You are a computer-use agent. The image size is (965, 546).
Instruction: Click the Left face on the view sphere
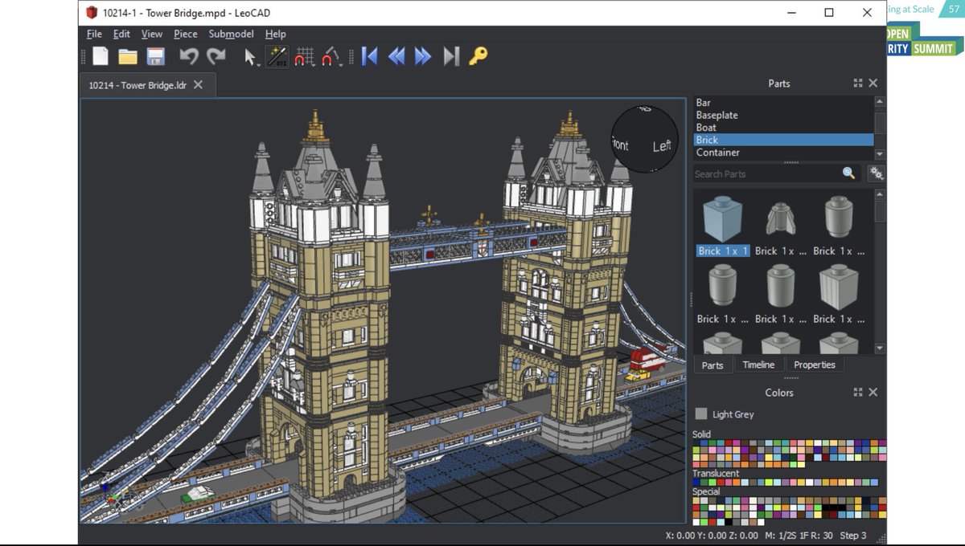point(661,146)
